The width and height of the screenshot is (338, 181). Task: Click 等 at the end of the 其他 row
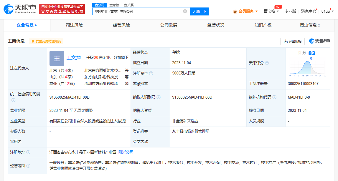[x=126, y=84]
